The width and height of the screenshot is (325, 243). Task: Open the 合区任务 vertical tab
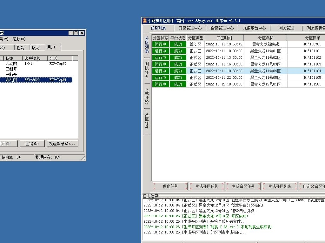[147, 121]
